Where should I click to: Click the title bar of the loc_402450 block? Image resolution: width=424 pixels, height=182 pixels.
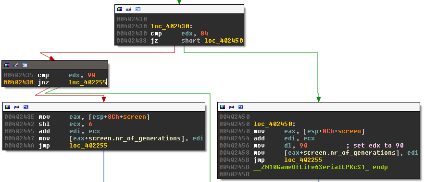coord(319,107)
